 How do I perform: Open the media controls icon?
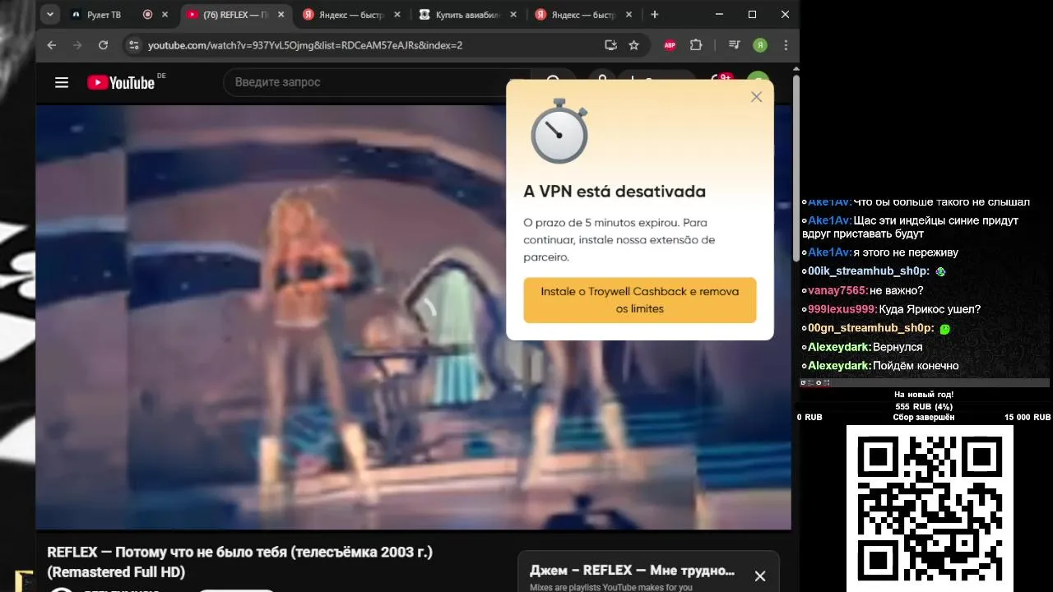(735, 45)
